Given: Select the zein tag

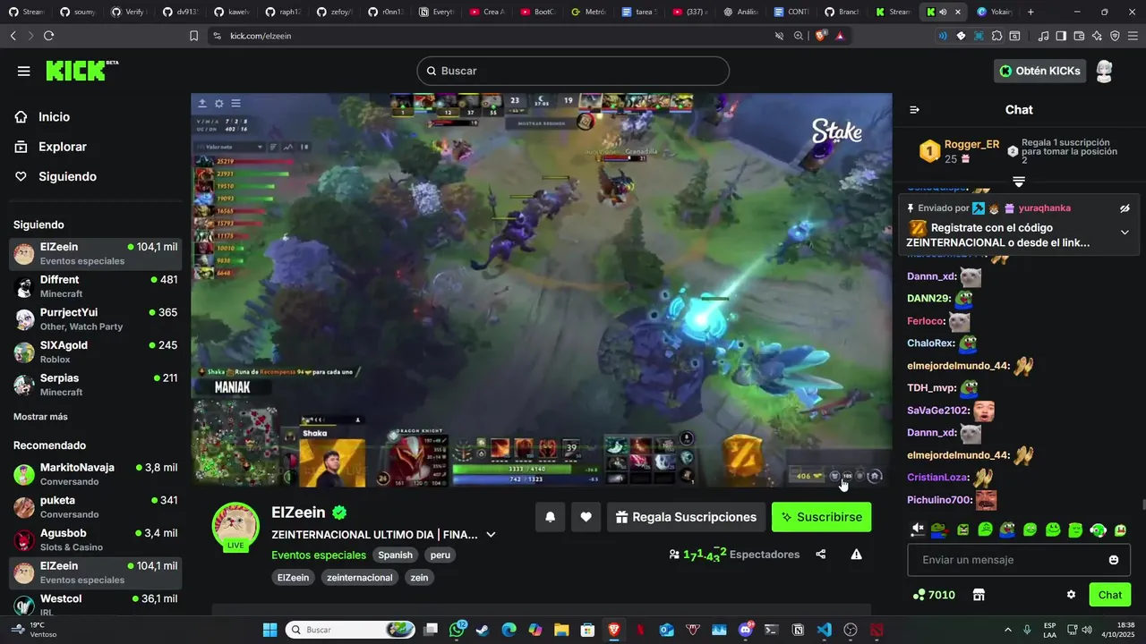Looking at the screenshot, I should [x=419, y=578].
